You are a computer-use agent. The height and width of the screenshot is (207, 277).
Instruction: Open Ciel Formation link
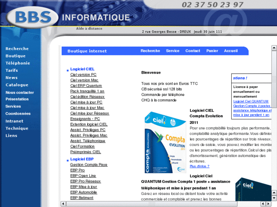(82, 146)
